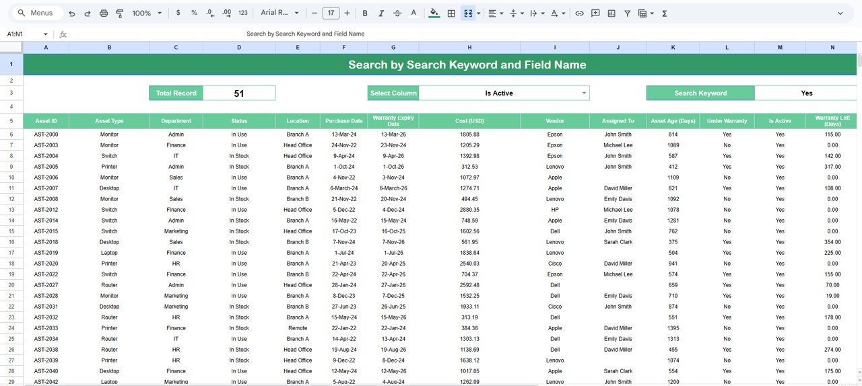This screenshot has height=386, width=862.
Task: Collapse the toolbar with chevron
Action: coord(840,13)
